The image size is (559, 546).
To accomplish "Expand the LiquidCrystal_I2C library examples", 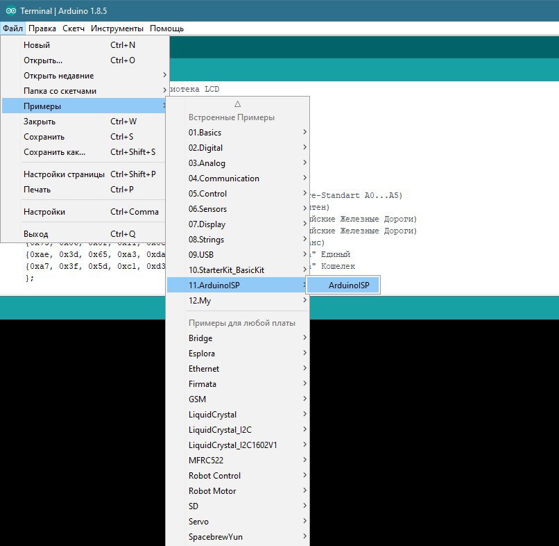I will tap(237, 429).
